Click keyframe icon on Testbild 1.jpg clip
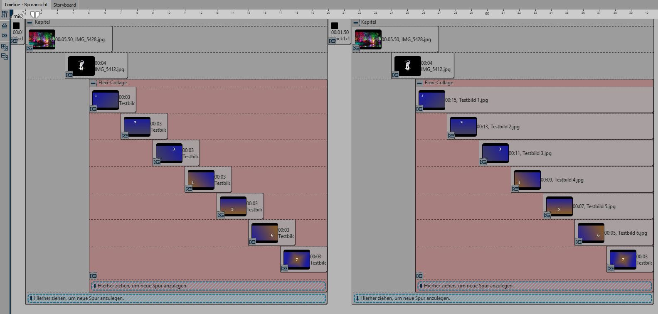Image resolution: width=658 pixels, height=314 pixels. [x=419, y=109]
